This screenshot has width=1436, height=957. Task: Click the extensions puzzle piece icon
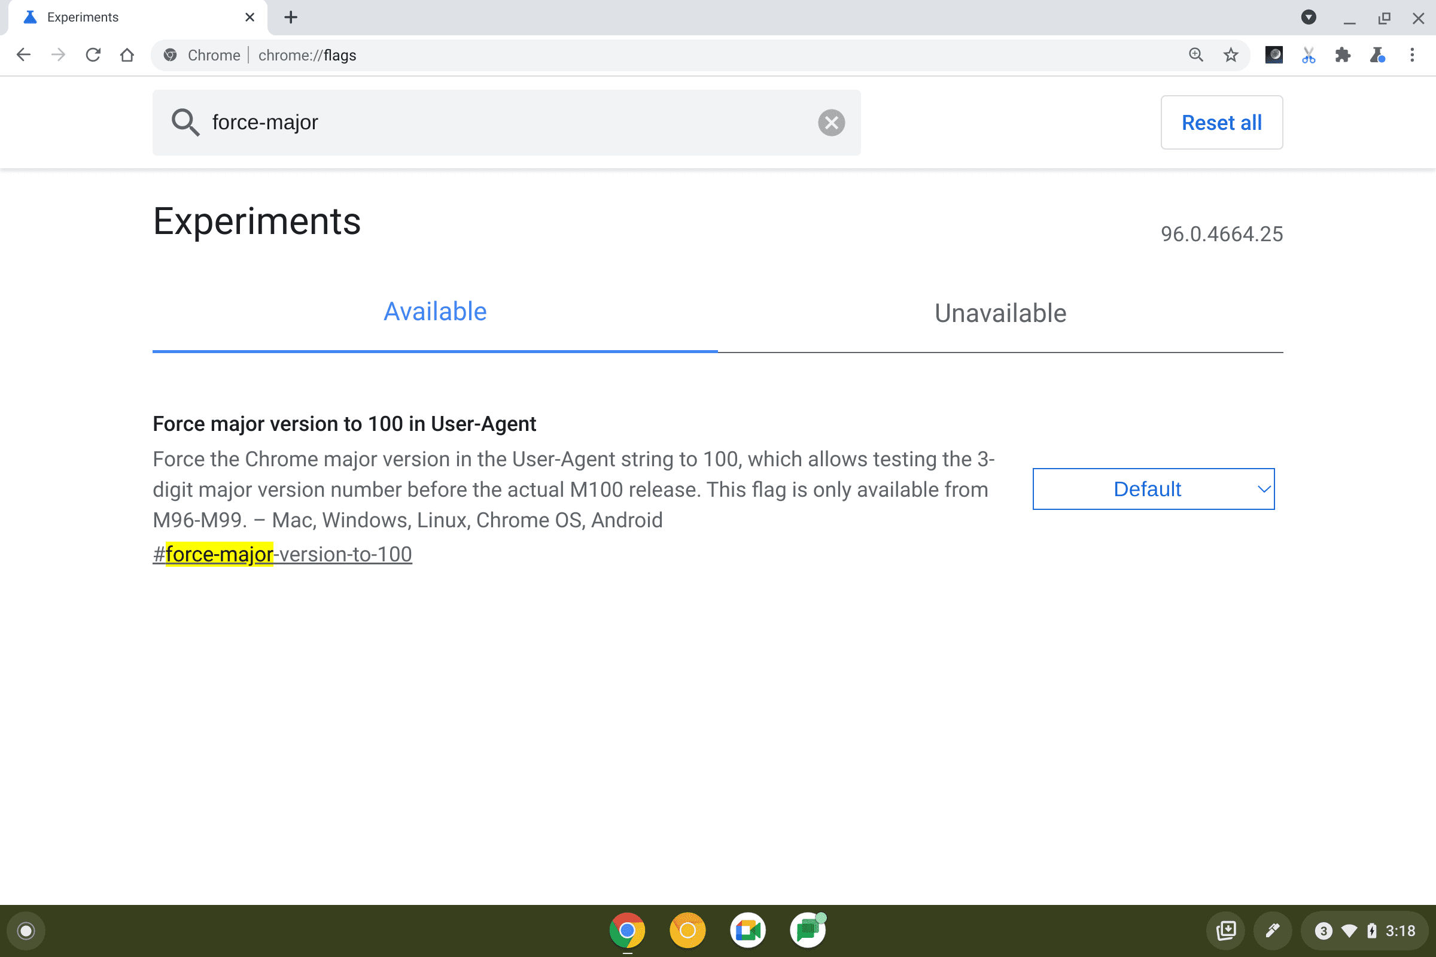pos(1342,56)
